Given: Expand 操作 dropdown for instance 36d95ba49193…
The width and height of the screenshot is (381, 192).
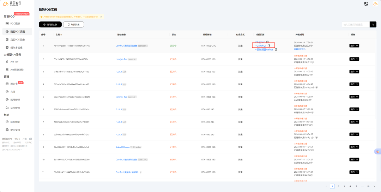Looking at the screenshot, I should point(354,172).
